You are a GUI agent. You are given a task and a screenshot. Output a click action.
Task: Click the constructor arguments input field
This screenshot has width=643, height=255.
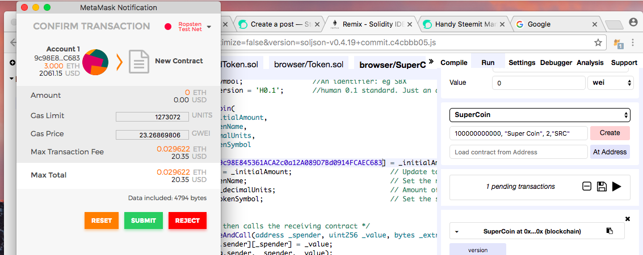click(518, 133)
